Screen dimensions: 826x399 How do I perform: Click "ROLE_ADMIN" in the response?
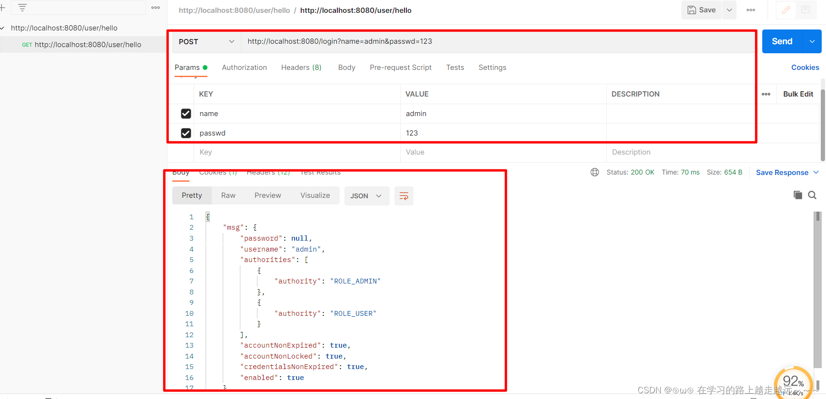[x=355, y=281]
